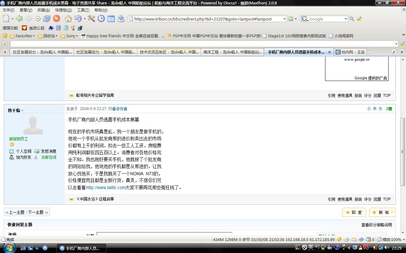Click the 傲游公益 toolbar button
The width and height of the screenshot is (406, 253).
(x=33, y=28)
